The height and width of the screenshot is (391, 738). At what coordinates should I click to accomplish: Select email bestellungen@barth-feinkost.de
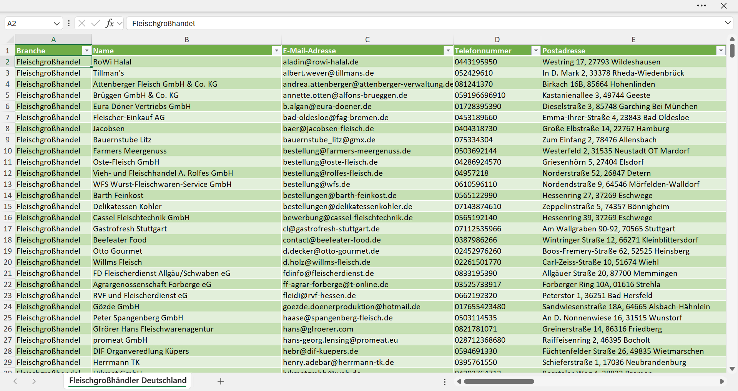pos(367,195)
